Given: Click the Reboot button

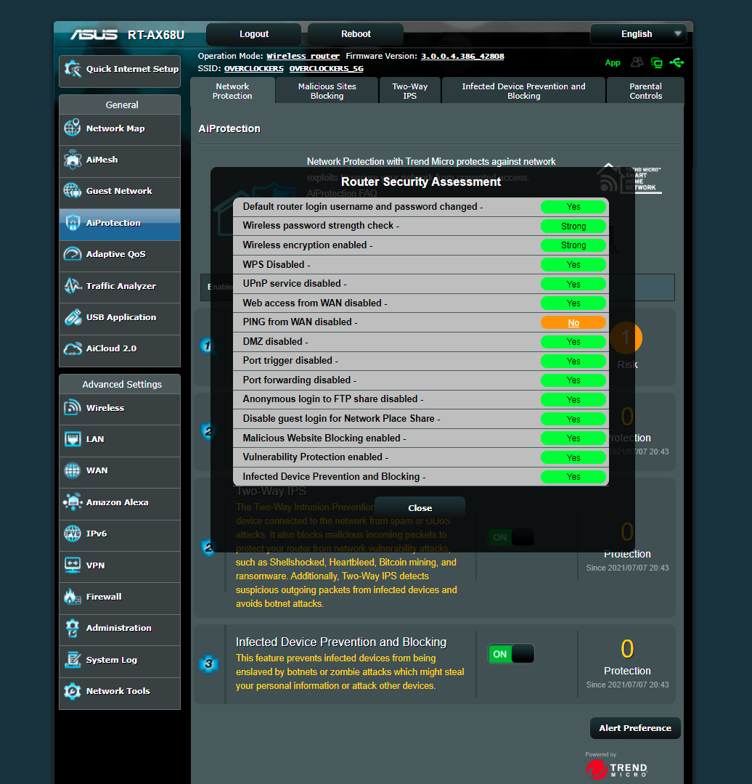Looking at the screenshot, I should point(356,34).
